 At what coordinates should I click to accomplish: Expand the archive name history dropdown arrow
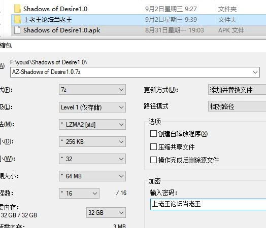(x=255, y=72)
